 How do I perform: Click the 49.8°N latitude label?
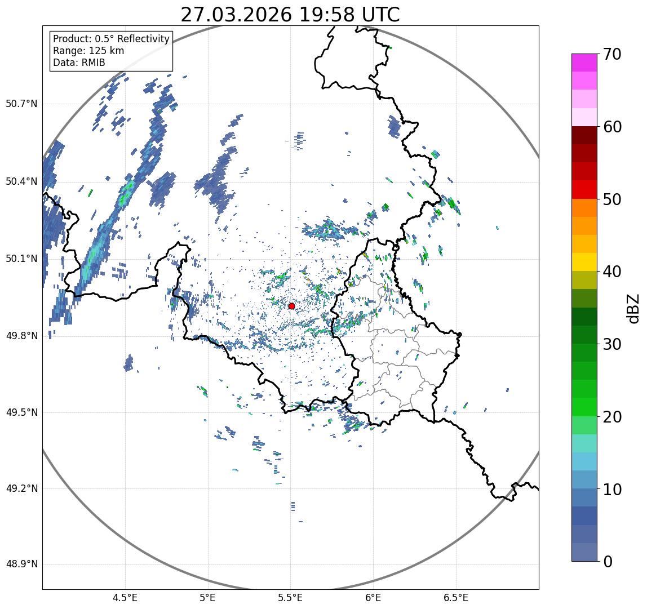[x=21, y=336]
